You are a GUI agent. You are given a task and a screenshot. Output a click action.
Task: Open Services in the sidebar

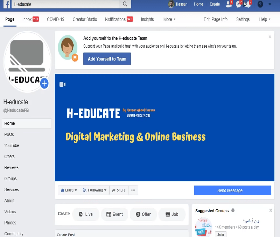pos(12,190)
